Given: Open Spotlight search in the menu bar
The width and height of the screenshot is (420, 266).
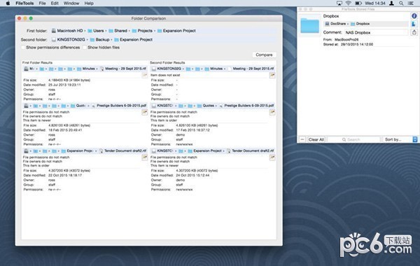Looking at the screenshot, I should [x=401, y=3].
